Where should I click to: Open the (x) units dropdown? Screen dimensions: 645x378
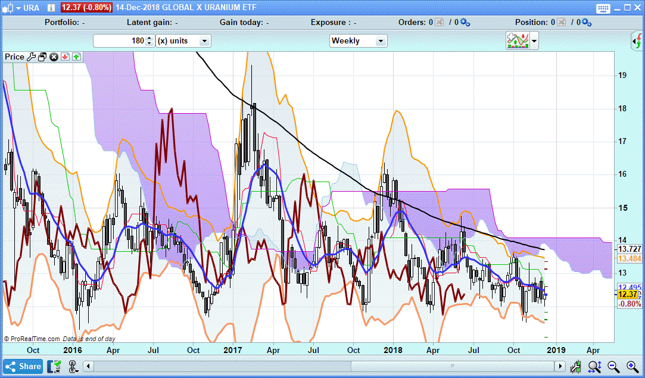183,40
